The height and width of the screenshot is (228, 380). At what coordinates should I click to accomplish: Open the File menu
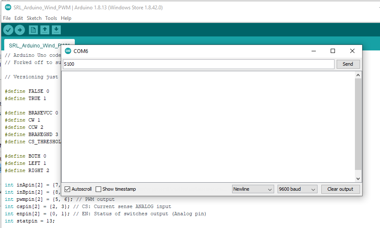pyautogui.click(x=7, y=18)
